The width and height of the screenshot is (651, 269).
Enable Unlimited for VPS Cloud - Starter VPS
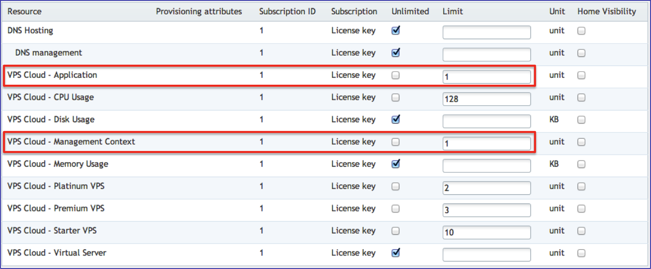point(396,231)
